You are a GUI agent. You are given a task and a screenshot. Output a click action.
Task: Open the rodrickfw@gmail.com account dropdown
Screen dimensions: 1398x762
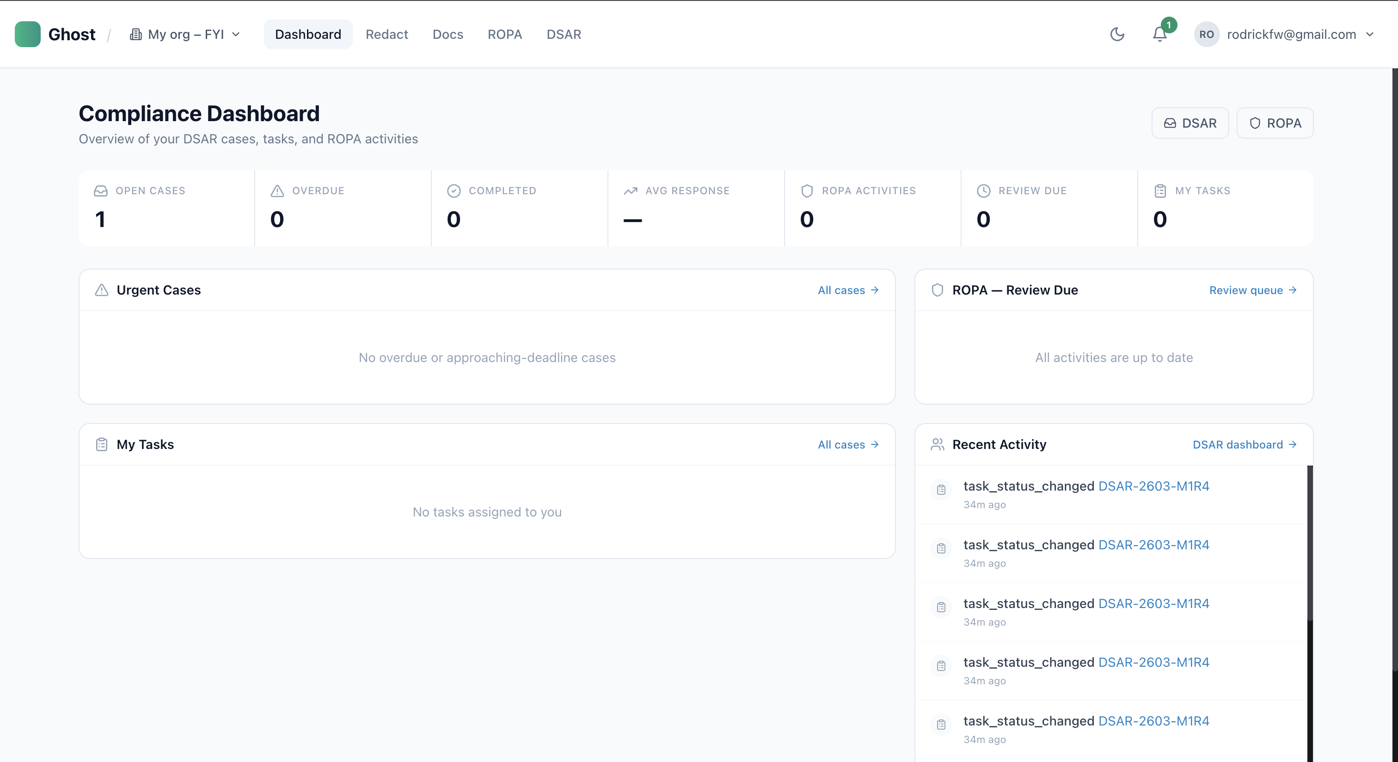(1291, 34)
